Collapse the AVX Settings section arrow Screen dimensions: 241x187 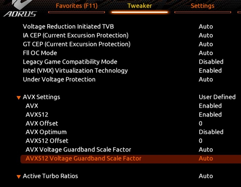coord(19,97)
